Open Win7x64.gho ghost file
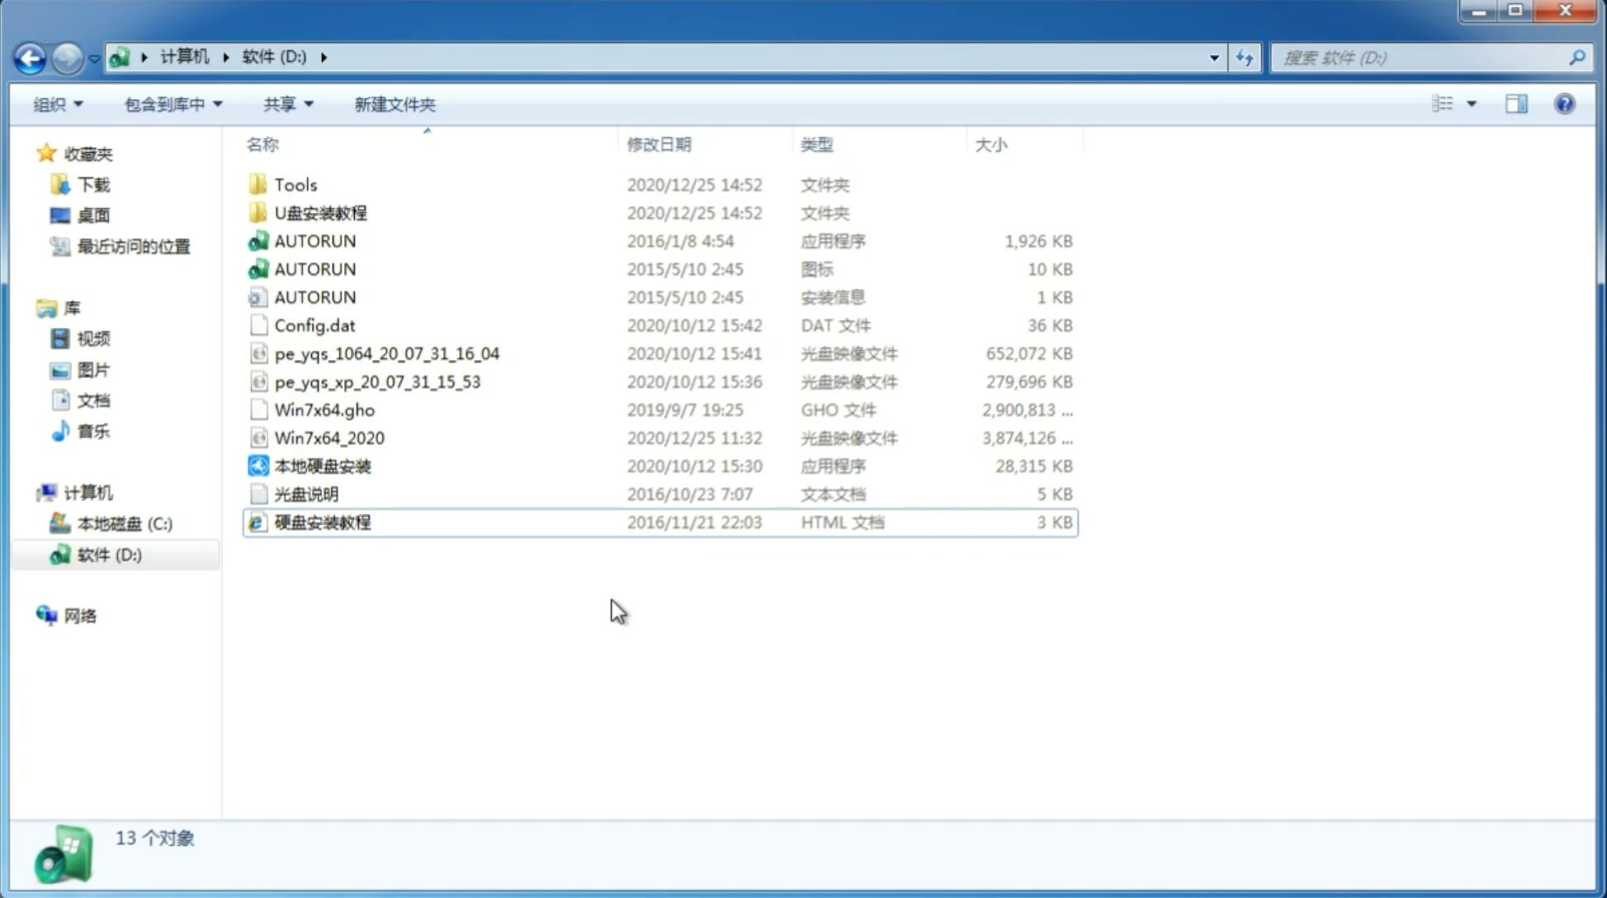1607x898 pixels. click(325, 409)
